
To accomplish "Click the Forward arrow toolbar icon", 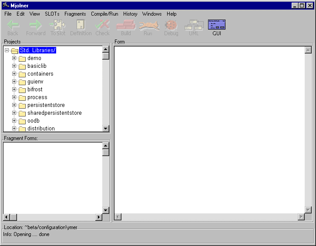I will (x=35, y=25).
